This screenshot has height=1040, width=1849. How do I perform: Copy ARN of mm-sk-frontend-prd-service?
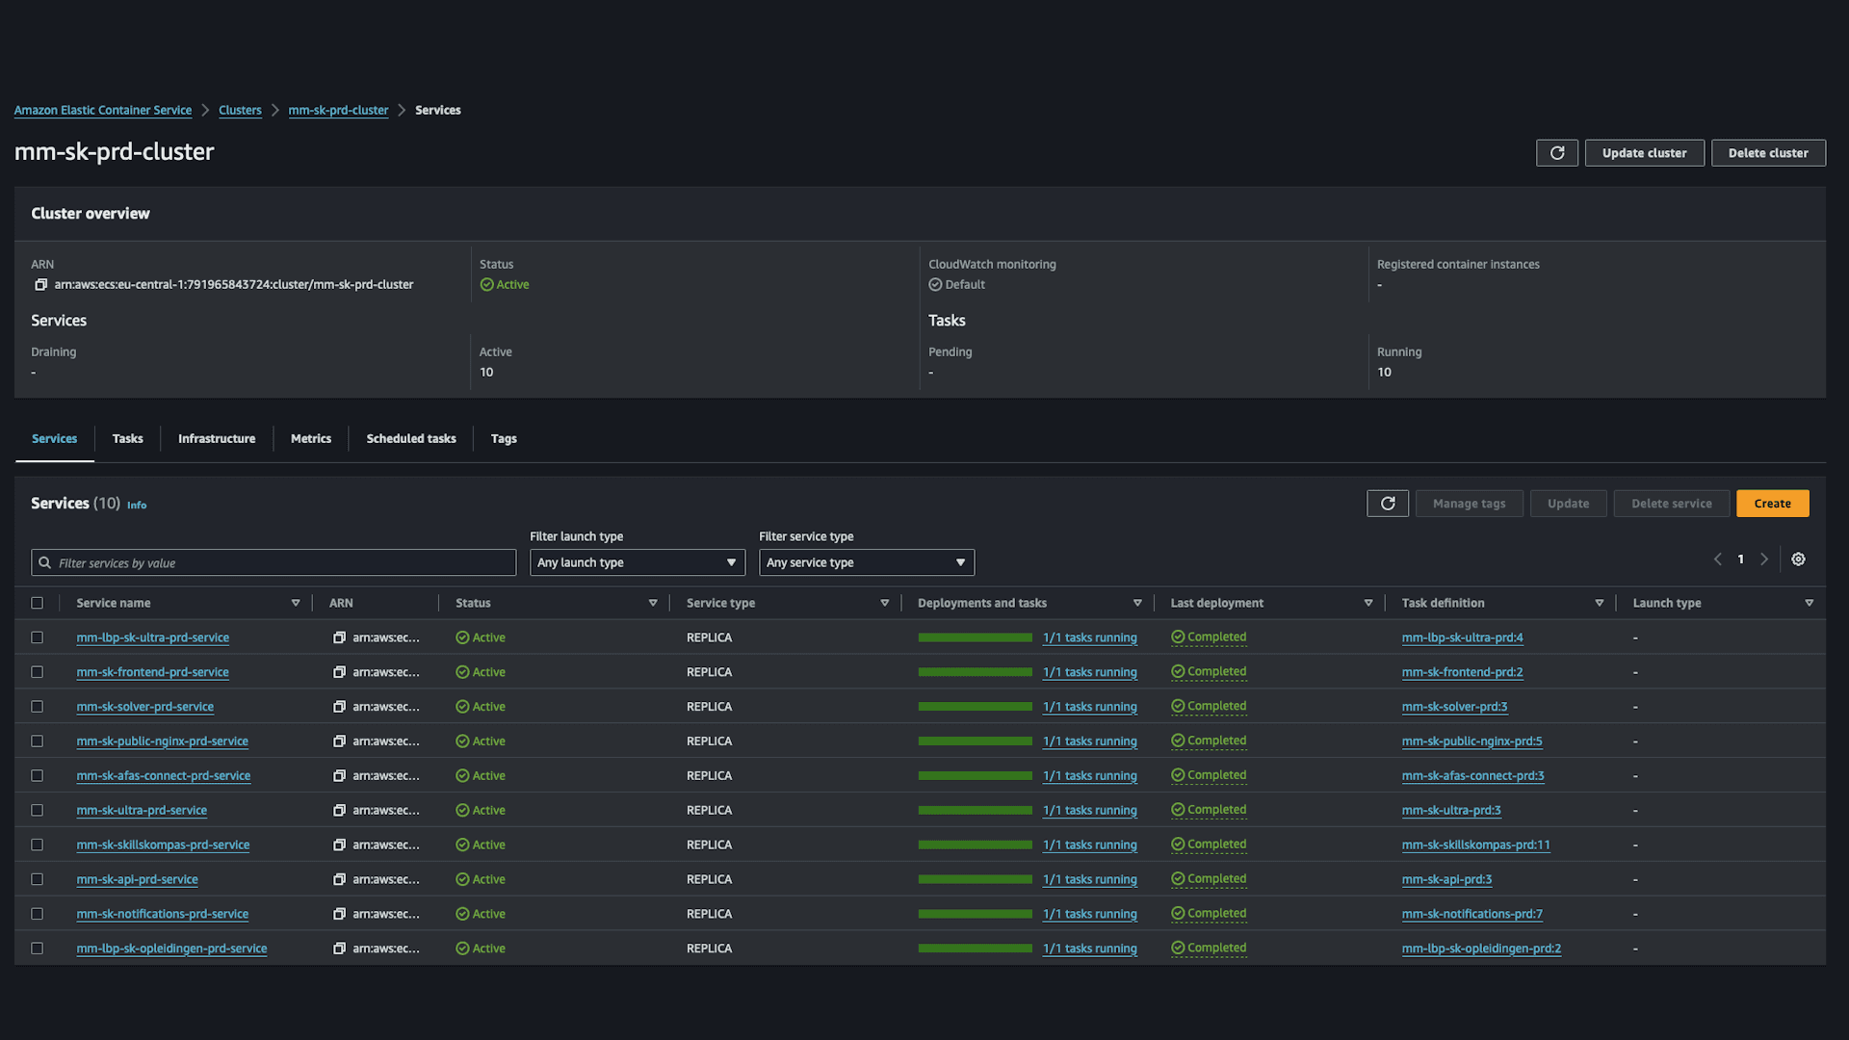pos(339,672)
